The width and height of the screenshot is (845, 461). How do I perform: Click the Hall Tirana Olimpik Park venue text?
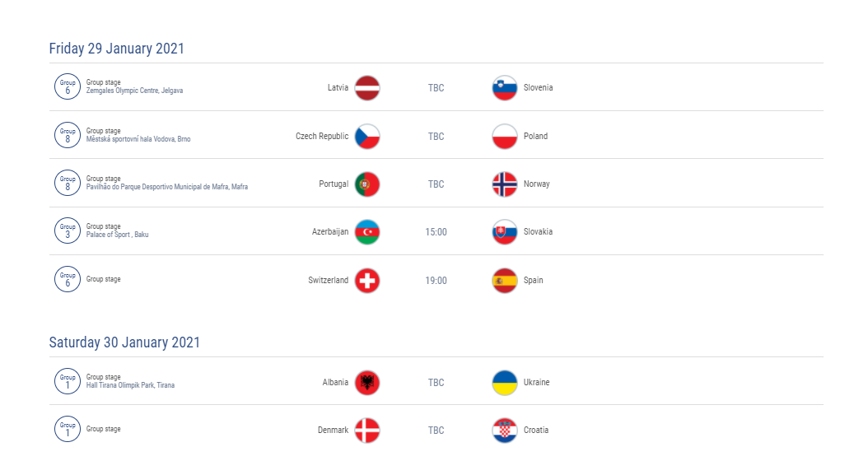click(130, 385)
